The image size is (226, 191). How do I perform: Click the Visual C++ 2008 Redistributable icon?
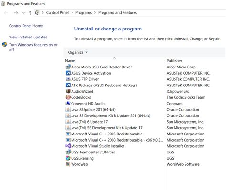[x=68, y=140]
